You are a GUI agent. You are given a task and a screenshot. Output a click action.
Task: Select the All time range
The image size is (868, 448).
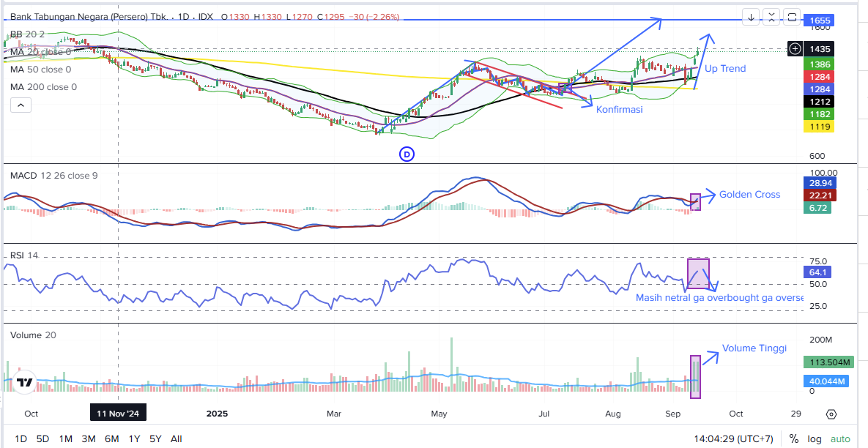(176, 439)
